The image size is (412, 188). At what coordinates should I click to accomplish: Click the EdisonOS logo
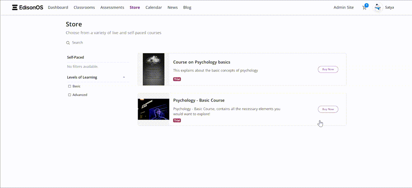[28, 7]
